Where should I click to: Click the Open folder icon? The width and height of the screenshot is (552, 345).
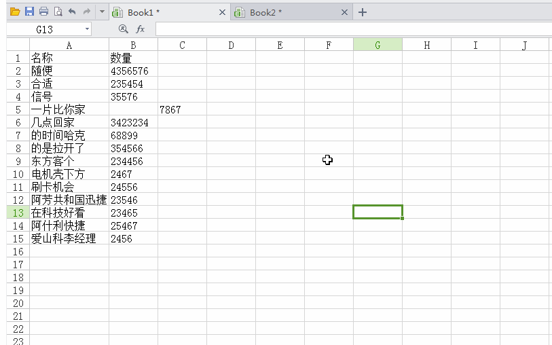pos(15,12)
